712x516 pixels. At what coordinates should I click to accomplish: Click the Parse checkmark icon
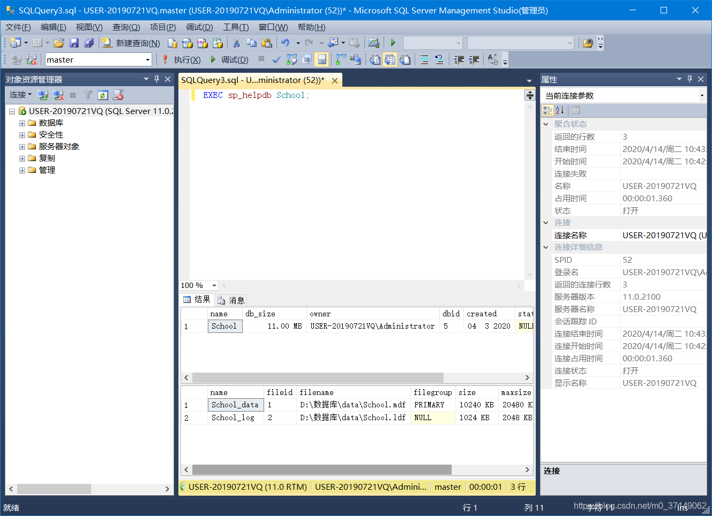(276, 59)
